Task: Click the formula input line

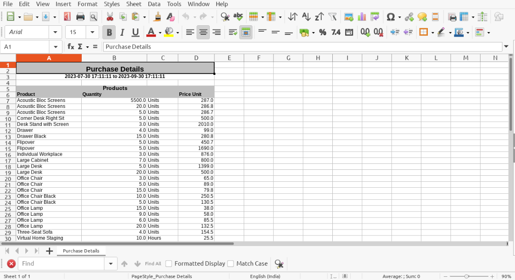Action: tap(302, 47)
